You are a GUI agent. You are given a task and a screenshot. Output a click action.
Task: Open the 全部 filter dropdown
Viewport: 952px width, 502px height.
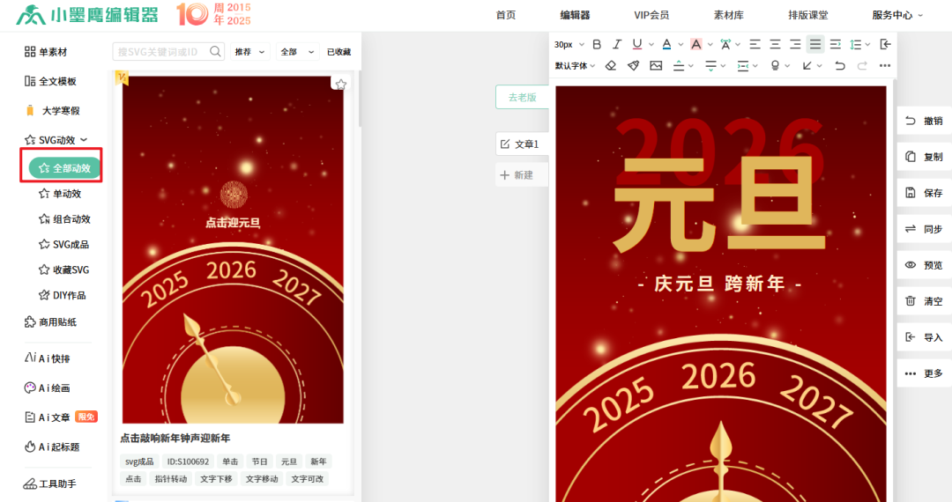(298, 52)
